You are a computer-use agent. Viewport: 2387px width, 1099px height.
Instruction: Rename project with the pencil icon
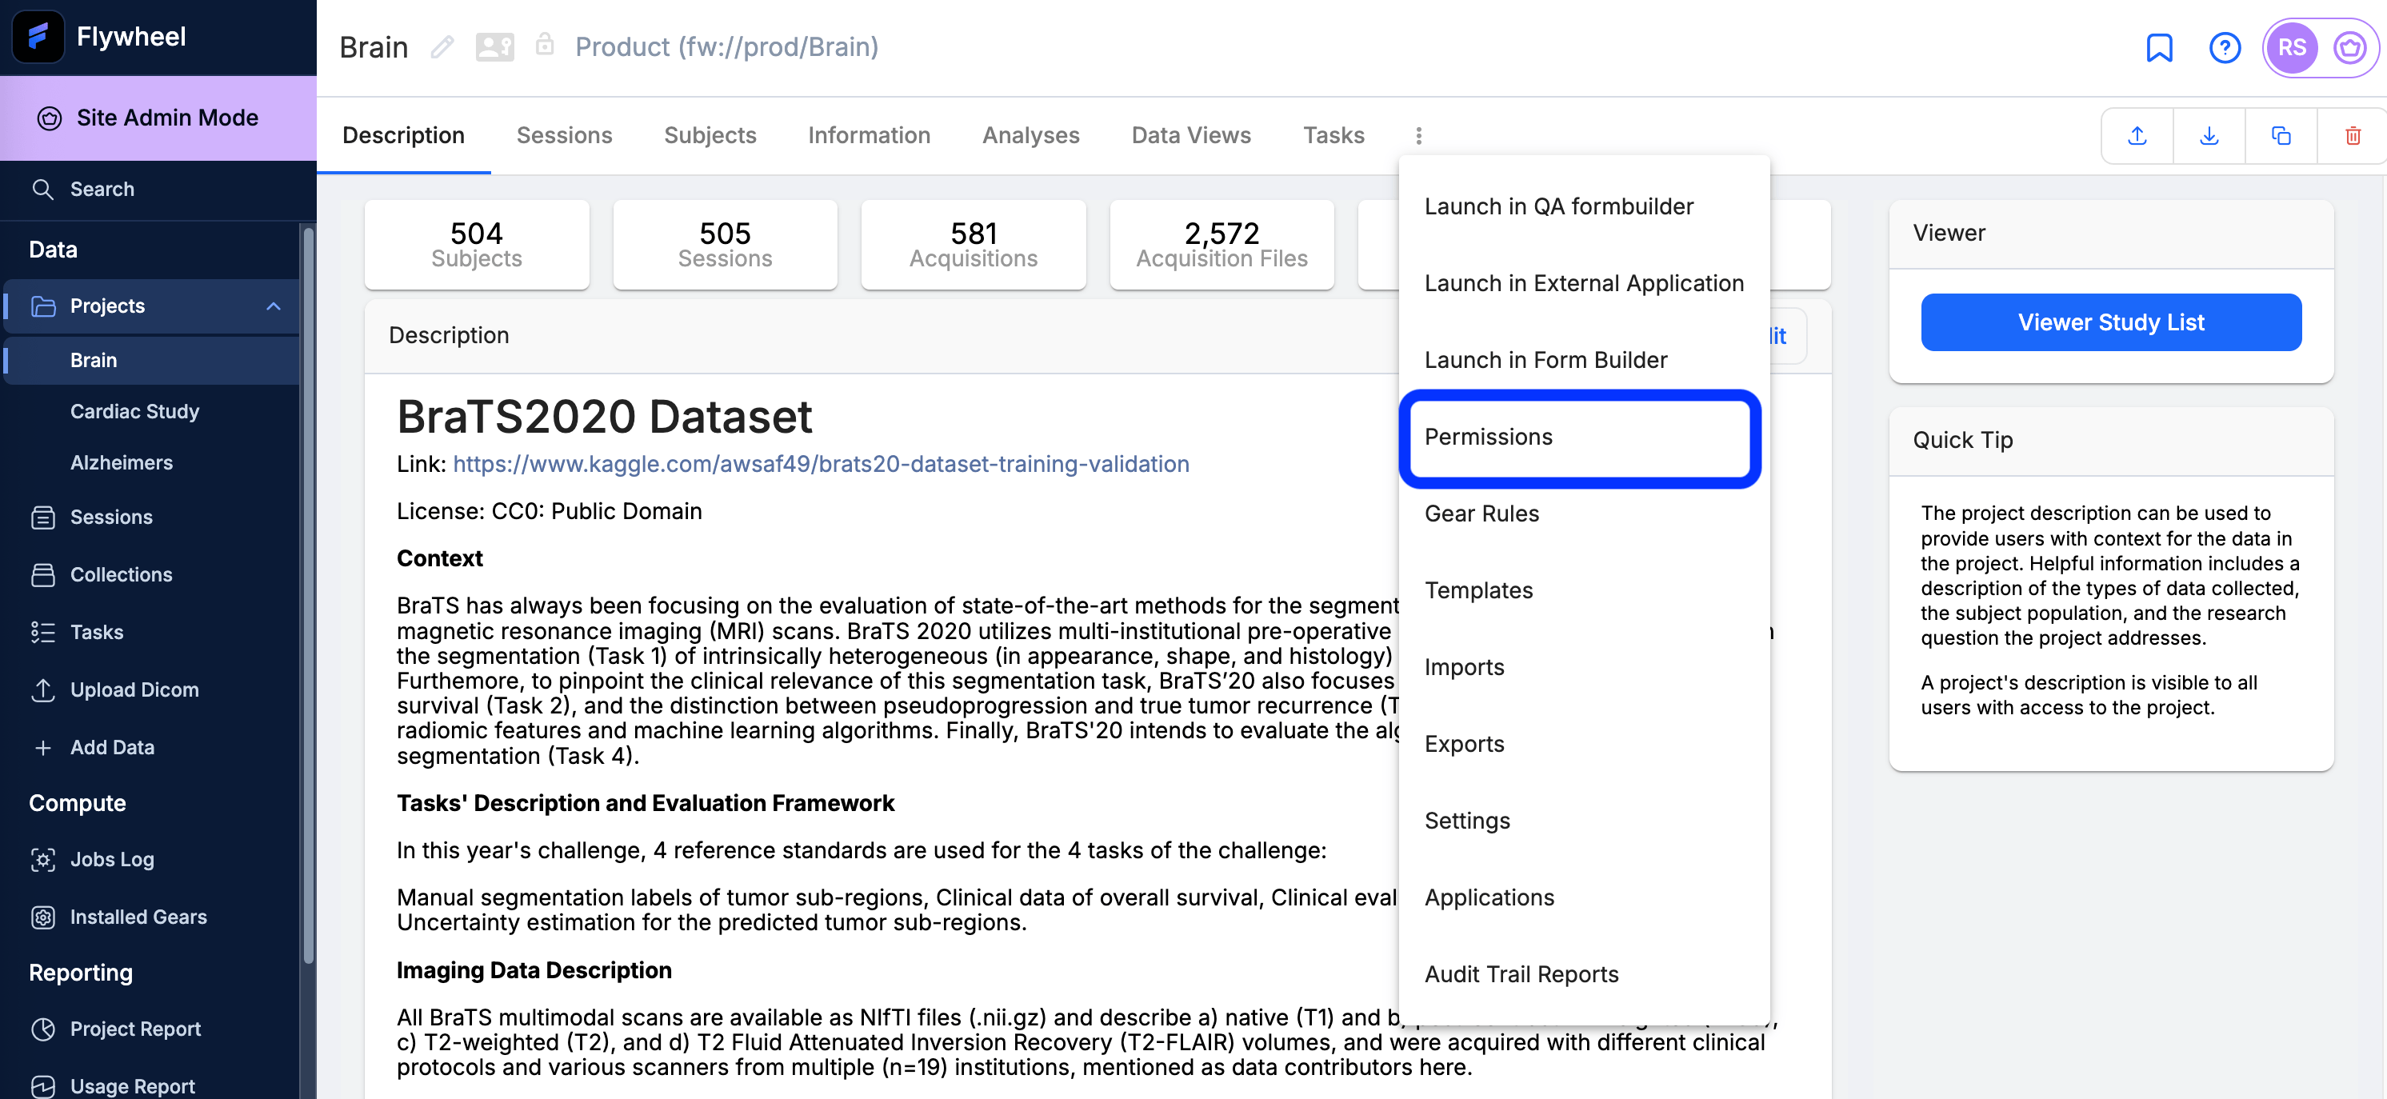coord(442,46)
